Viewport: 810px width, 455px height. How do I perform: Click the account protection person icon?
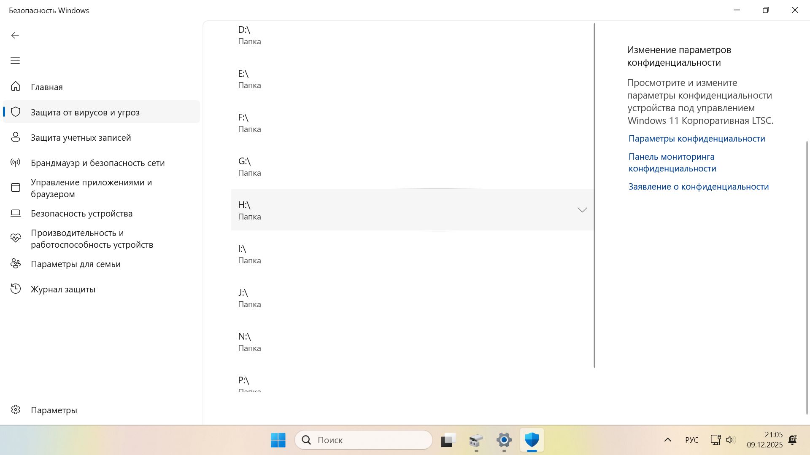pos(16,137)
